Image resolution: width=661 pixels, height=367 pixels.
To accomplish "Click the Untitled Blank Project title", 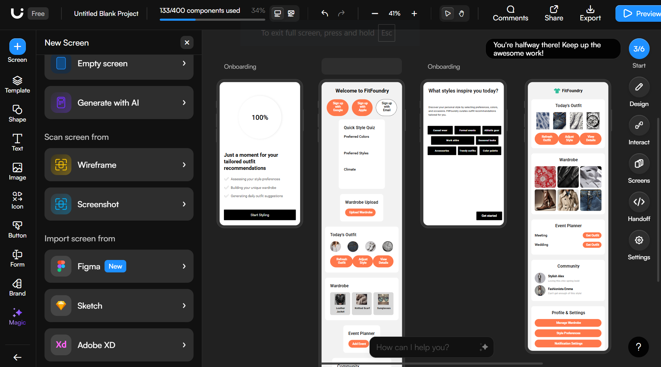I will coord(106,13).
